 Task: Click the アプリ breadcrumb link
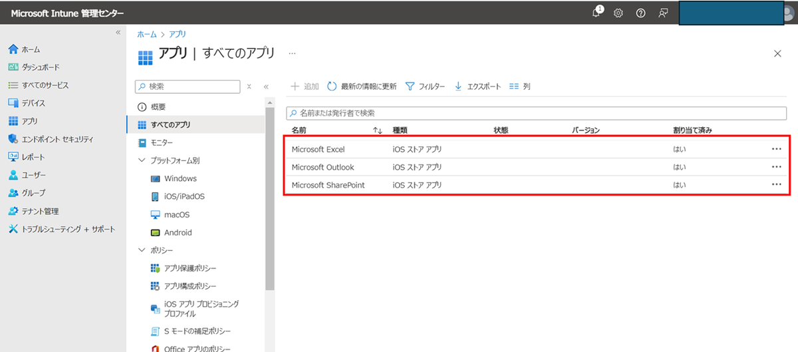coord(178,33)
